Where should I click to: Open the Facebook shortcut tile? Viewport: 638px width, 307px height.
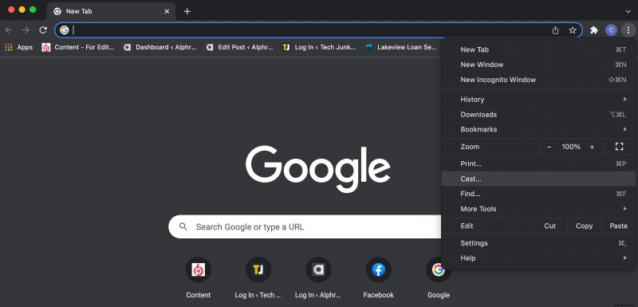pyautogui.click(x=378, y=278)
